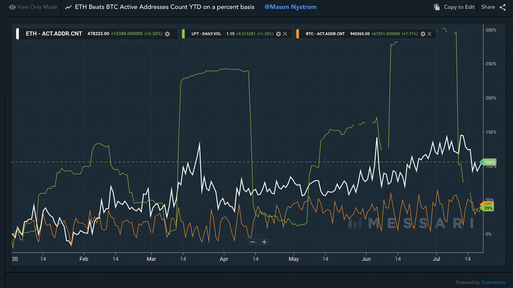Image resolution: width=513 pixels, height=288 pixels.
Task: Zoom in the chart with plus button
Action: click(264, 242)
